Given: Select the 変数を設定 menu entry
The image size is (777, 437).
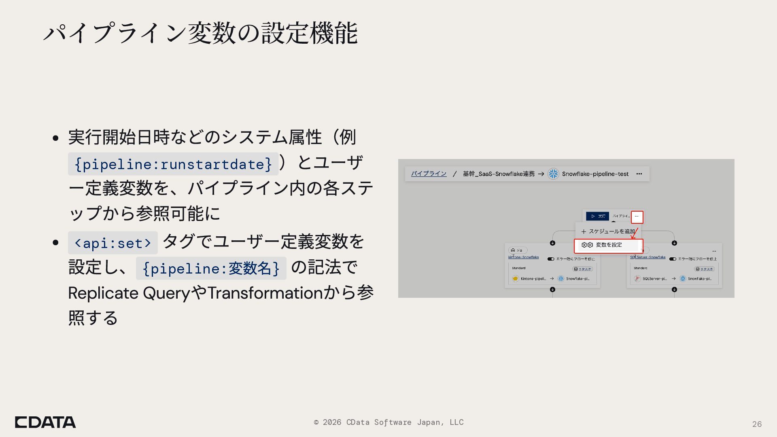Looking at the screenshot, I should pos(608,245).
